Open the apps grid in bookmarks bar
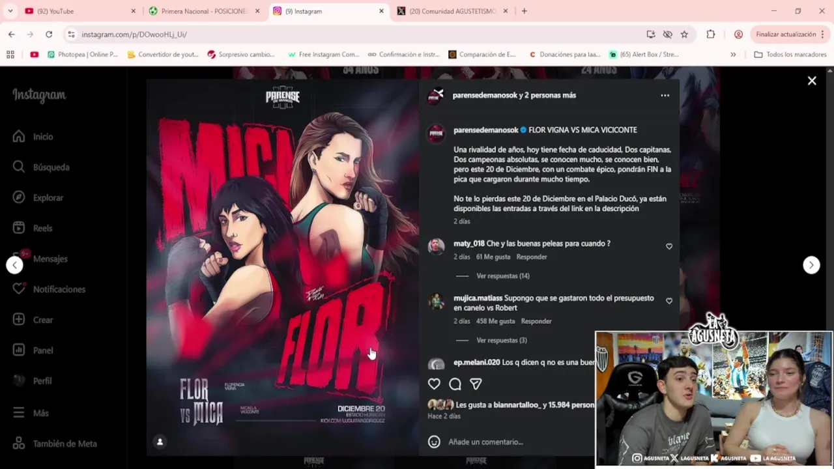 click(10, 55)
